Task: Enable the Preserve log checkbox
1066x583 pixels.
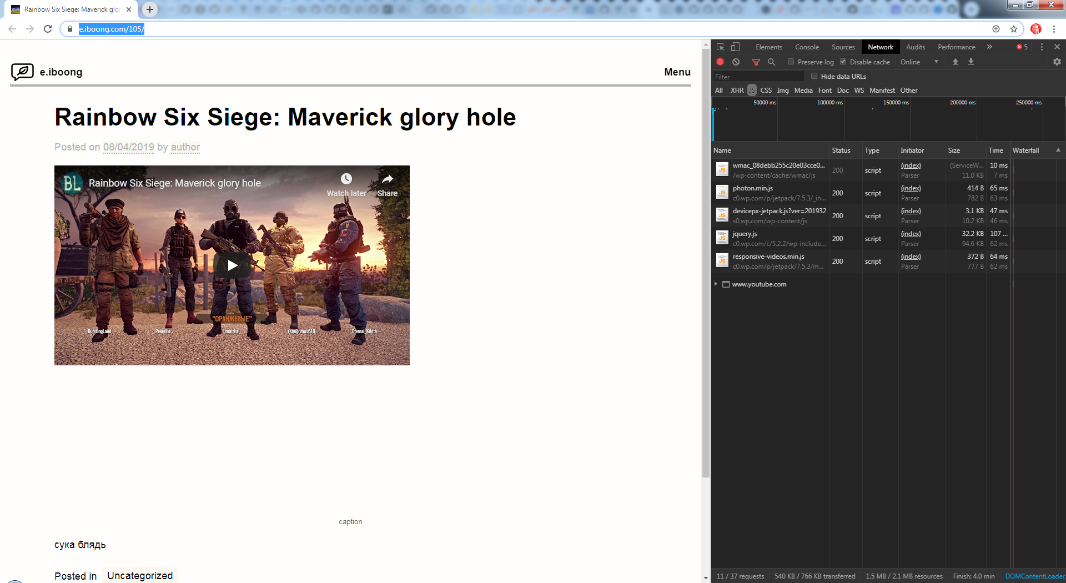Action: pos(791,62)
